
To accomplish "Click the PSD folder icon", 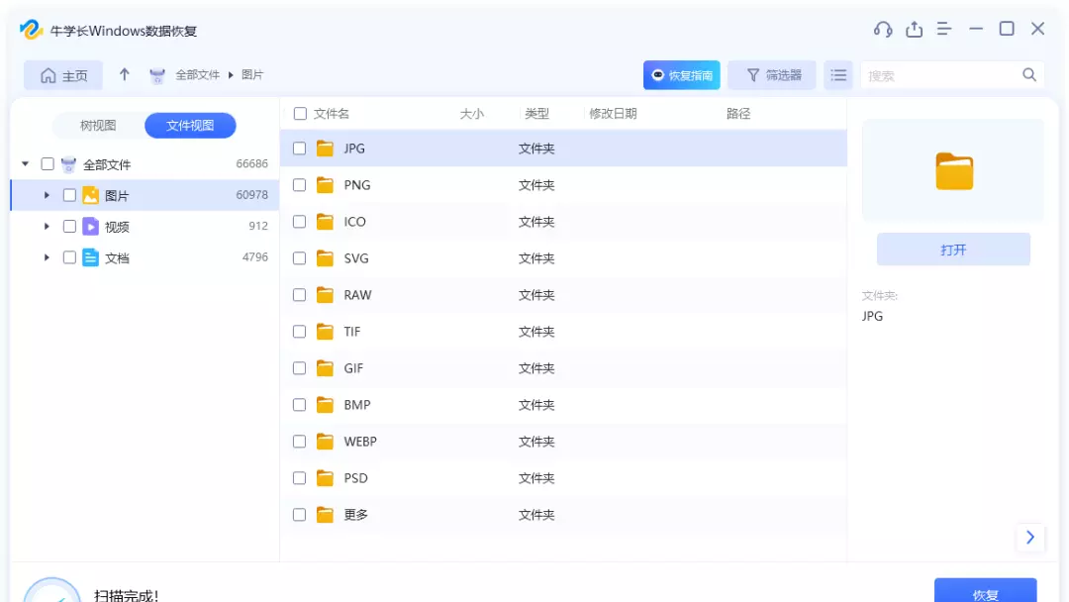I will [x=326, y=478].
